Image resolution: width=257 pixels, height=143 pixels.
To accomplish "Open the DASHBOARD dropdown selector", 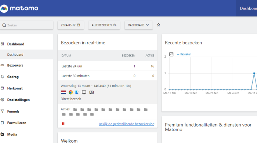I will pyautogui.click(x=138, y=25).
